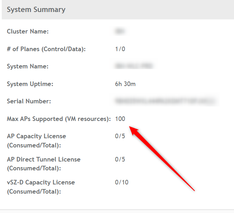The image size is (234, 213).
Task: Click the vSZ-D Capacity License label
Action: tap(41, 187)
